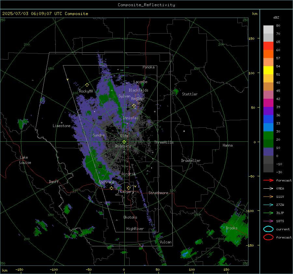The height and width of the screenshot is (274, 293).
Task: Click the yellow diamond marker below Cochrane
Action: point(111,188)
